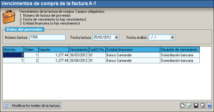214x112 pixels.
Task: Open help with the blue question mark
Action: pyautogui.click(x=209, y=106)
